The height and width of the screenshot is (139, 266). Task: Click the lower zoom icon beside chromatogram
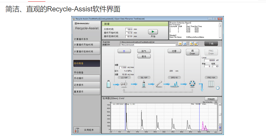click(x=220, y=130)
